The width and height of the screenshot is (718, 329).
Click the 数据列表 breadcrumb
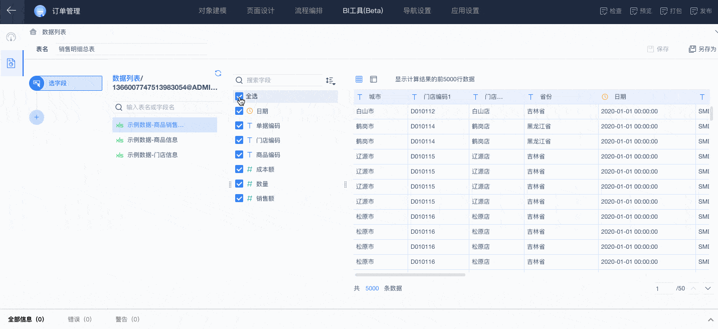(54, 32)
